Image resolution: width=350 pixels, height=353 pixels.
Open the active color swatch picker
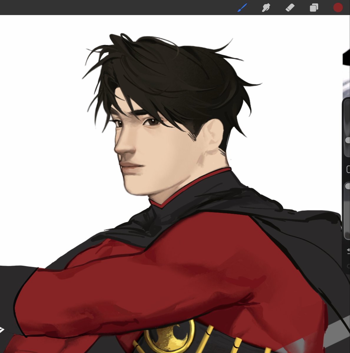click(338, 8)
